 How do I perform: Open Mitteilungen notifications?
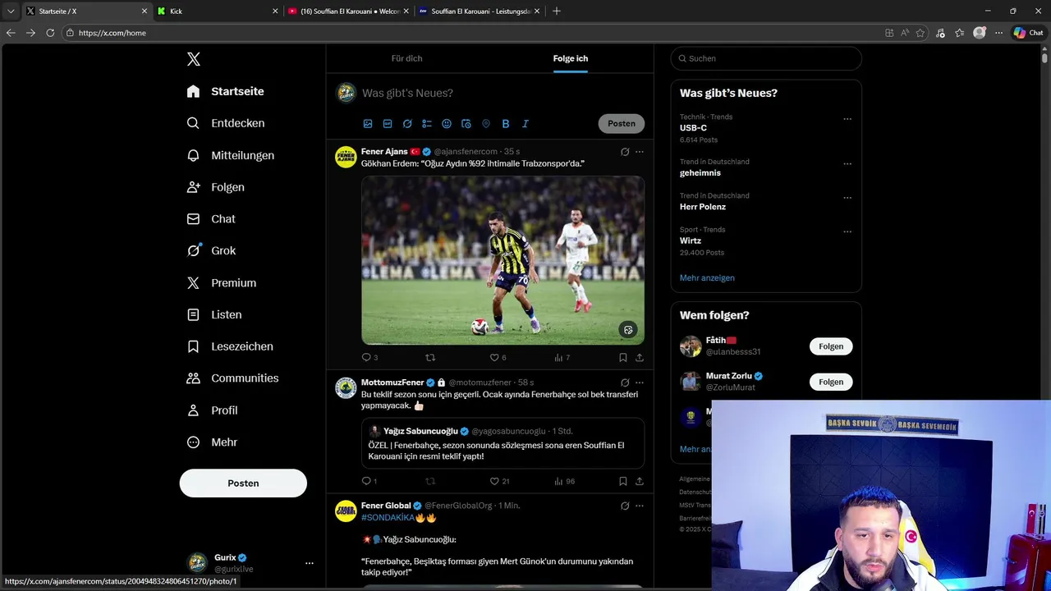(230, 155)
